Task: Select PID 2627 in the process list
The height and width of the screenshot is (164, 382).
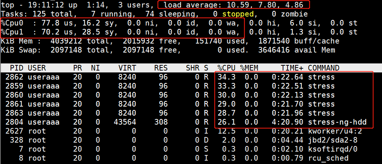Action: [14, 131]
